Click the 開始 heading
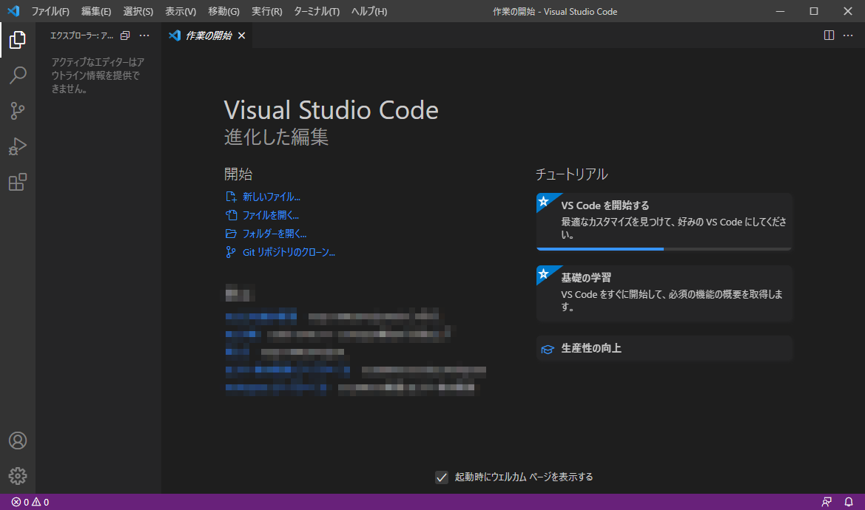The height and width of the screenshot is (510, 865). (x=238, y=174)
